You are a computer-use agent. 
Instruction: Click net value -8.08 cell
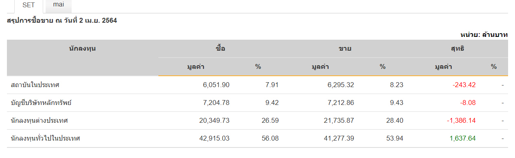tap(467, 103)
